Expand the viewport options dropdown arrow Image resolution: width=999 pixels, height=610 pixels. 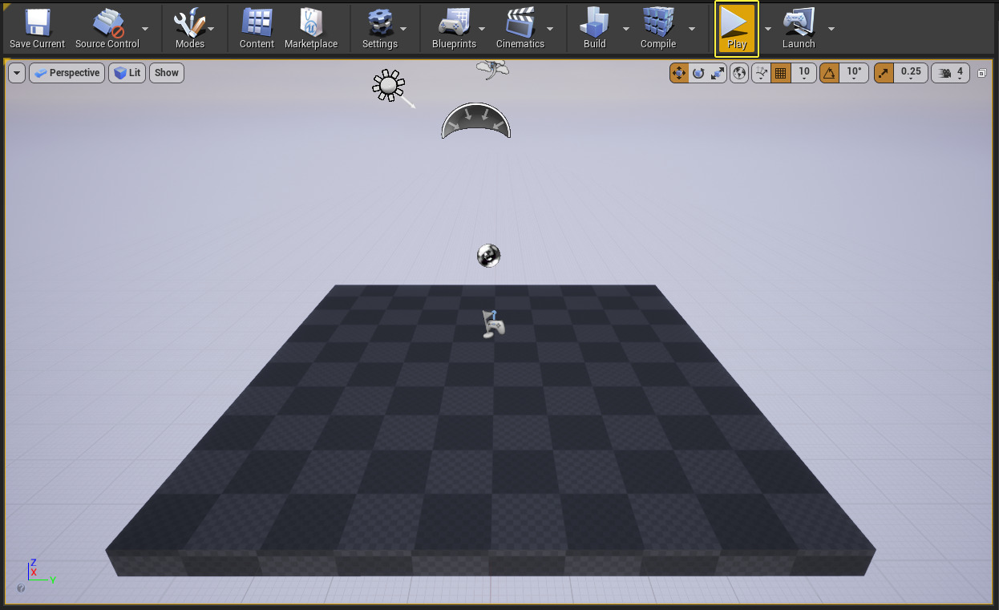pyautogui.click(x=17, y=73)
